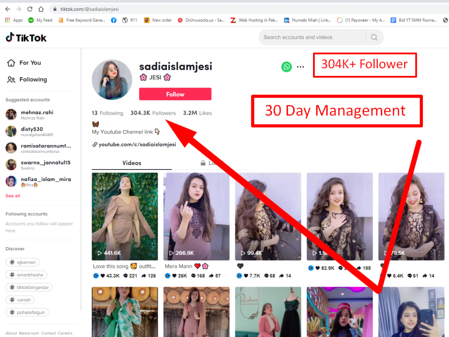Open the For You feed

[x=24, y=63]
